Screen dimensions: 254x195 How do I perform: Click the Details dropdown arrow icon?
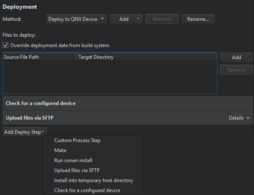(248, 118)
